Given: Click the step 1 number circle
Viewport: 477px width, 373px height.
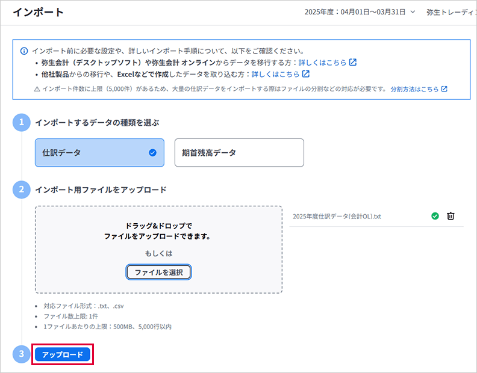Looking at the screenshot, I should tap(21, 123).
